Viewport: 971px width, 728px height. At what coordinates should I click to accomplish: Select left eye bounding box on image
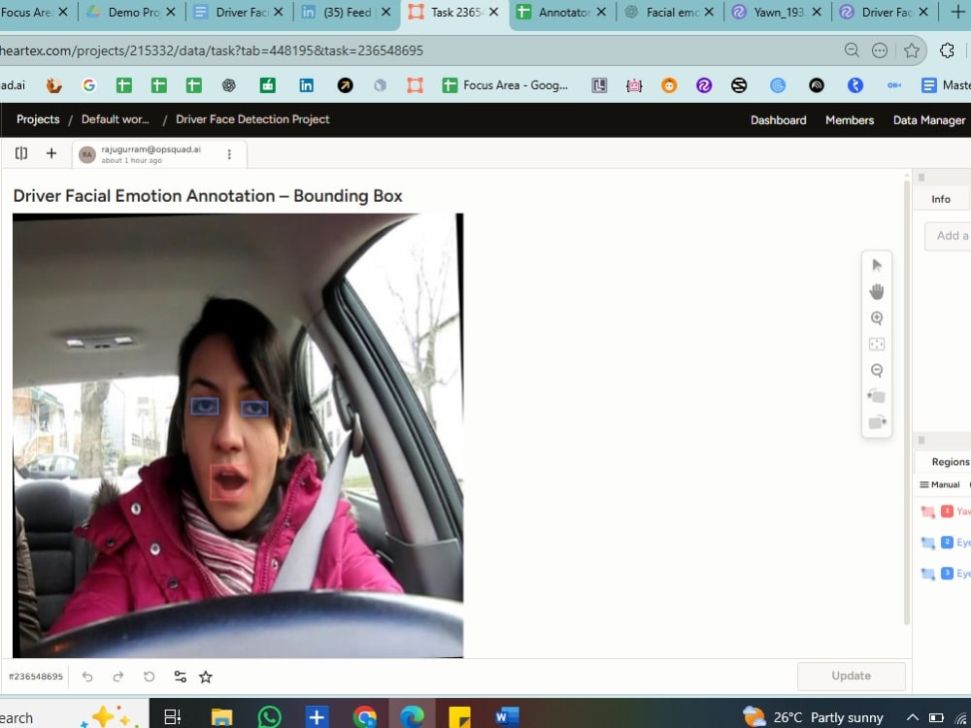204,406
